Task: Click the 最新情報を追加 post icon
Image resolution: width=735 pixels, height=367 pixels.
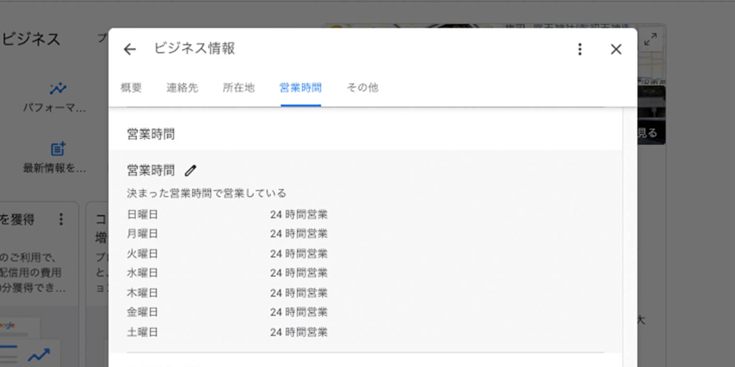Action: coord(58,149)
